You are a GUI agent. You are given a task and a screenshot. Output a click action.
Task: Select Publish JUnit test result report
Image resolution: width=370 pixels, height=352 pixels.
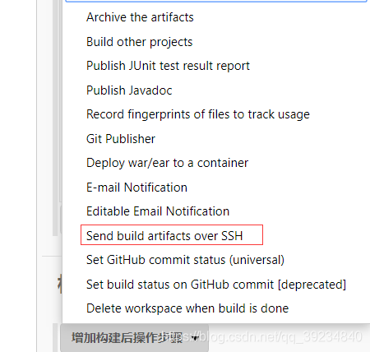tap(168, 66)
